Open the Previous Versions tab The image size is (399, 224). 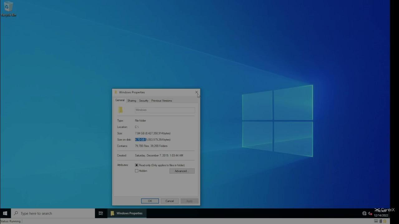pos(161,100)
